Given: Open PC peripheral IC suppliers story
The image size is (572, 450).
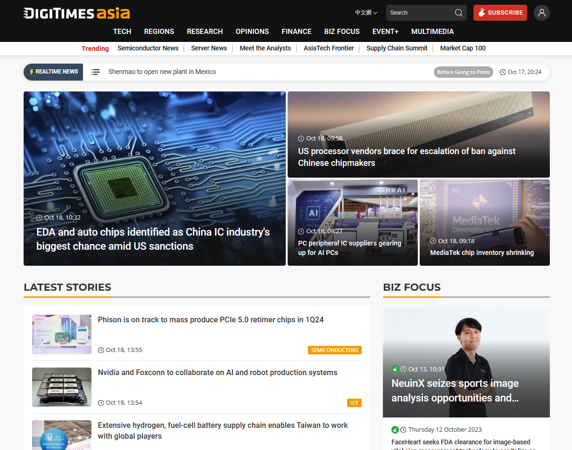Looking at the screenshot, I should click(x=349, y=248).
